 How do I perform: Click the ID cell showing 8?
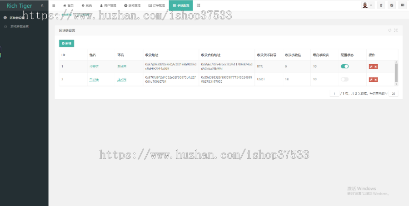(62, 79)
